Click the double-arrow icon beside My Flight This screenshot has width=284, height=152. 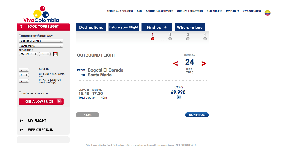[22, 121]
